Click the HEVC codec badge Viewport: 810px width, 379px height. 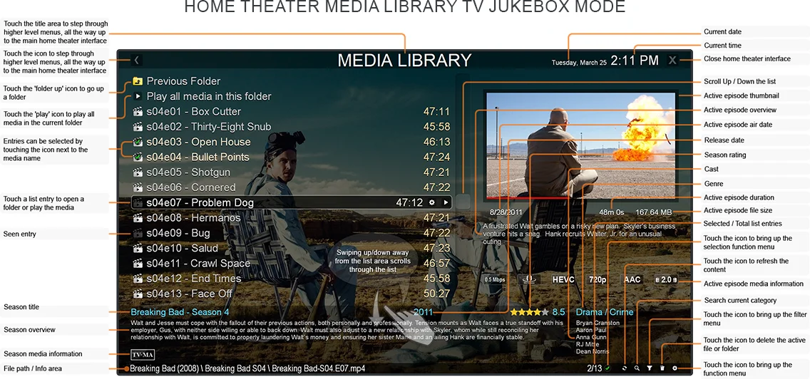563,279
